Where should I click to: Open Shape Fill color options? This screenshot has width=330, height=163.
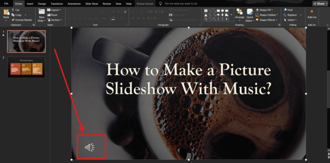pos(264,10)
